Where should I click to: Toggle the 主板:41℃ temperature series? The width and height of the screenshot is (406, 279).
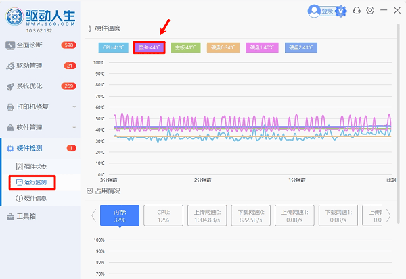tap(185, 47)
